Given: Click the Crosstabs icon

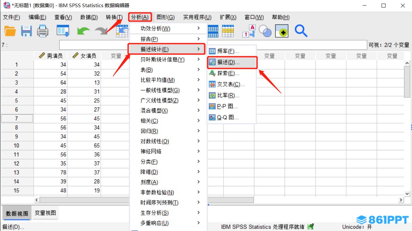Looking at the screenshot, I should pos(212,85).
